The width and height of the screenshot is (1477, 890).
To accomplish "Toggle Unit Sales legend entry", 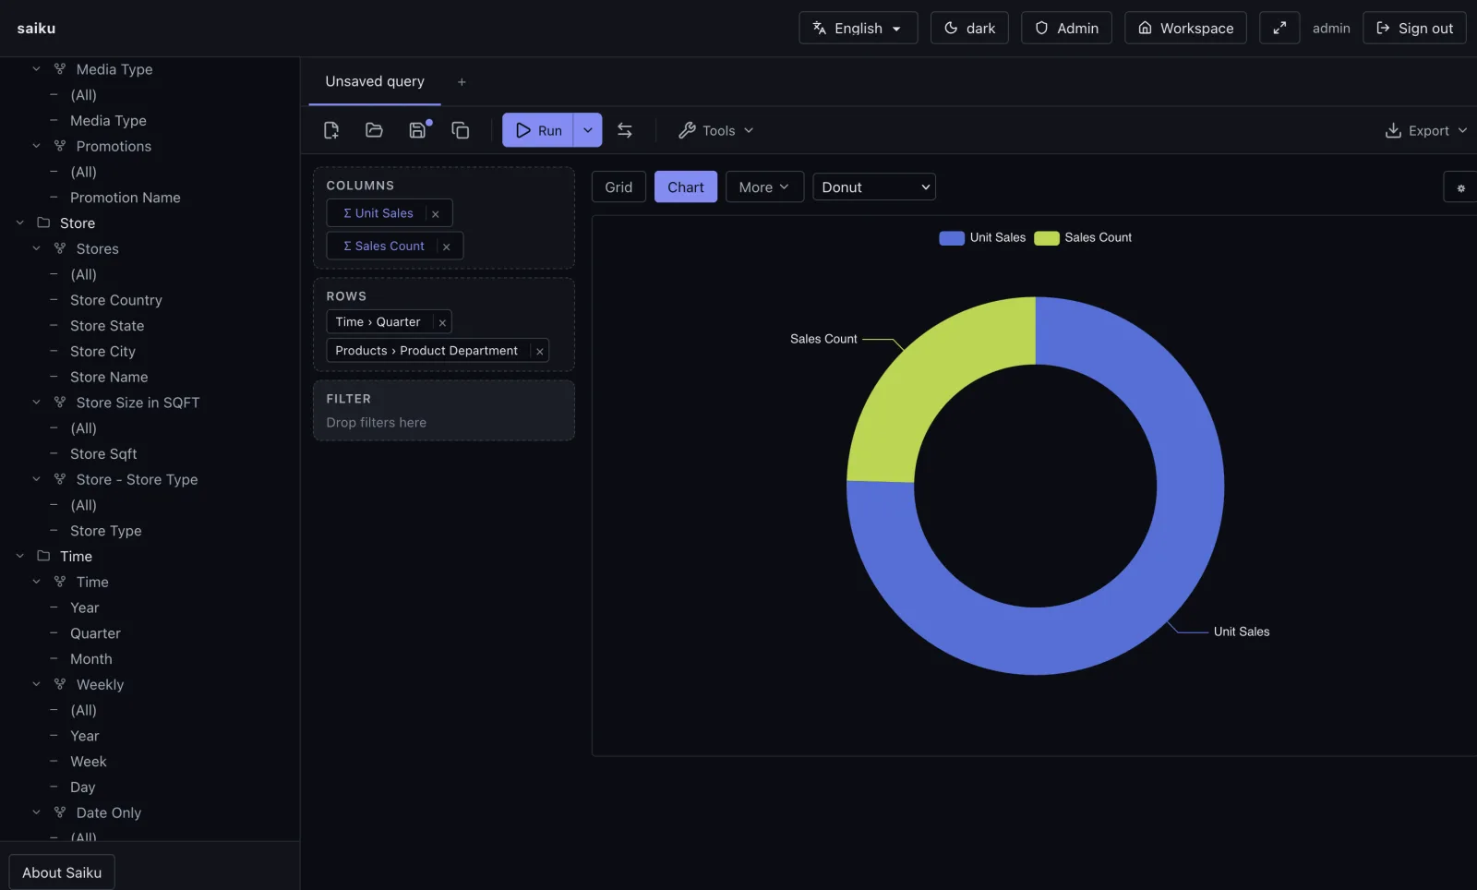I will pyautogui.click(x=983, y=237).
